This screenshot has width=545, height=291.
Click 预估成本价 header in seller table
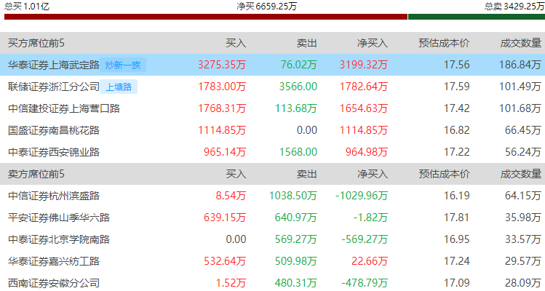[444, 174]
